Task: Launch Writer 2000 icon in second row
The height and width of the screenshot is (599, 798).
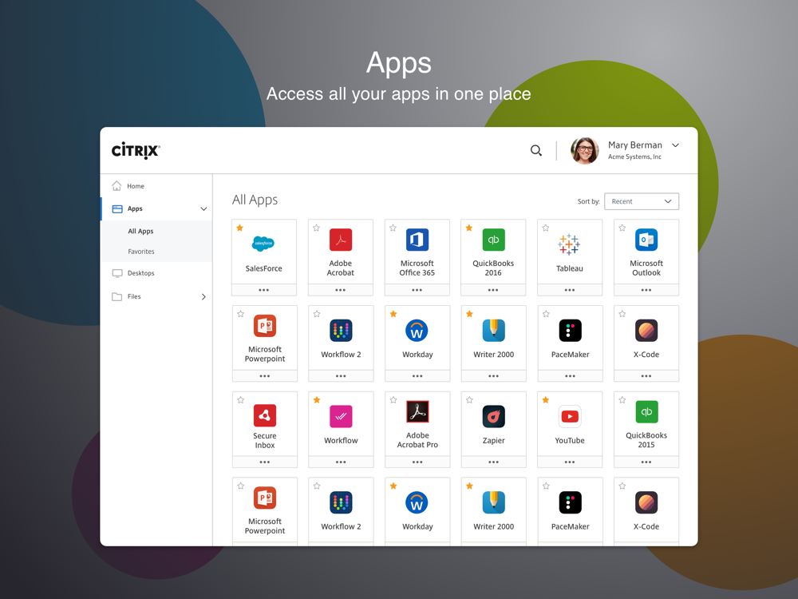Action: click(494, 331)
